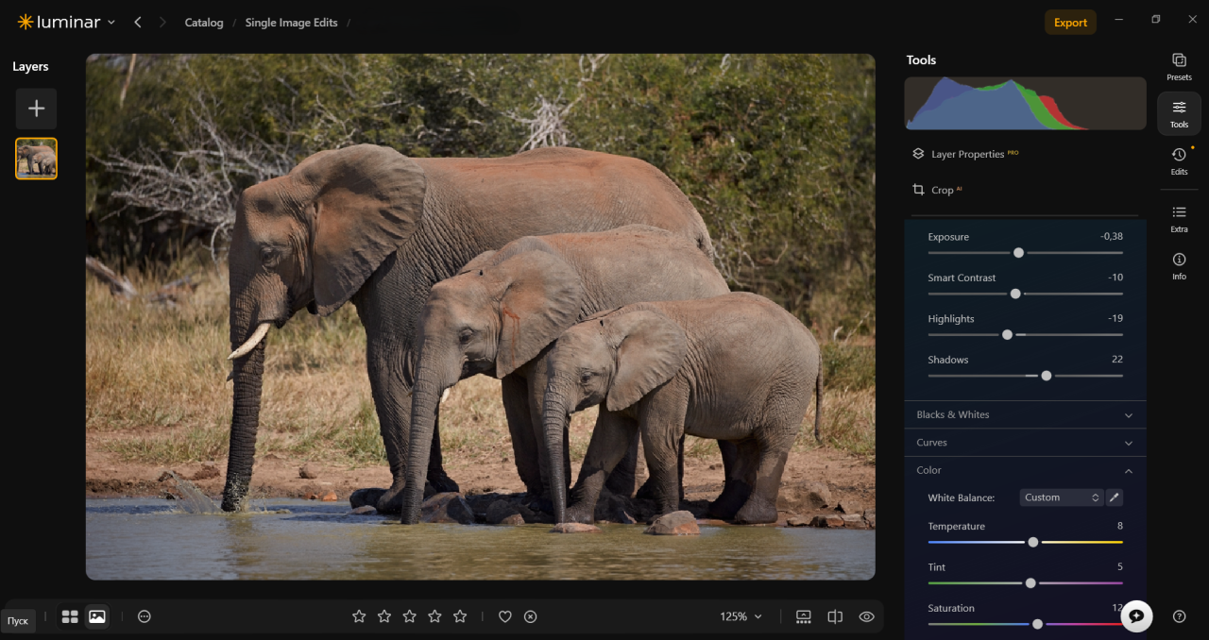Reject the image with the X circle

click(531, 616)
